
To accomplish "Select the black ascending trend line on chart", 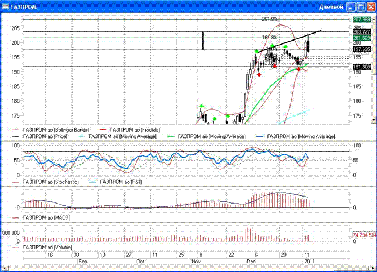I will pyautogui.click(x=290, y=41).
